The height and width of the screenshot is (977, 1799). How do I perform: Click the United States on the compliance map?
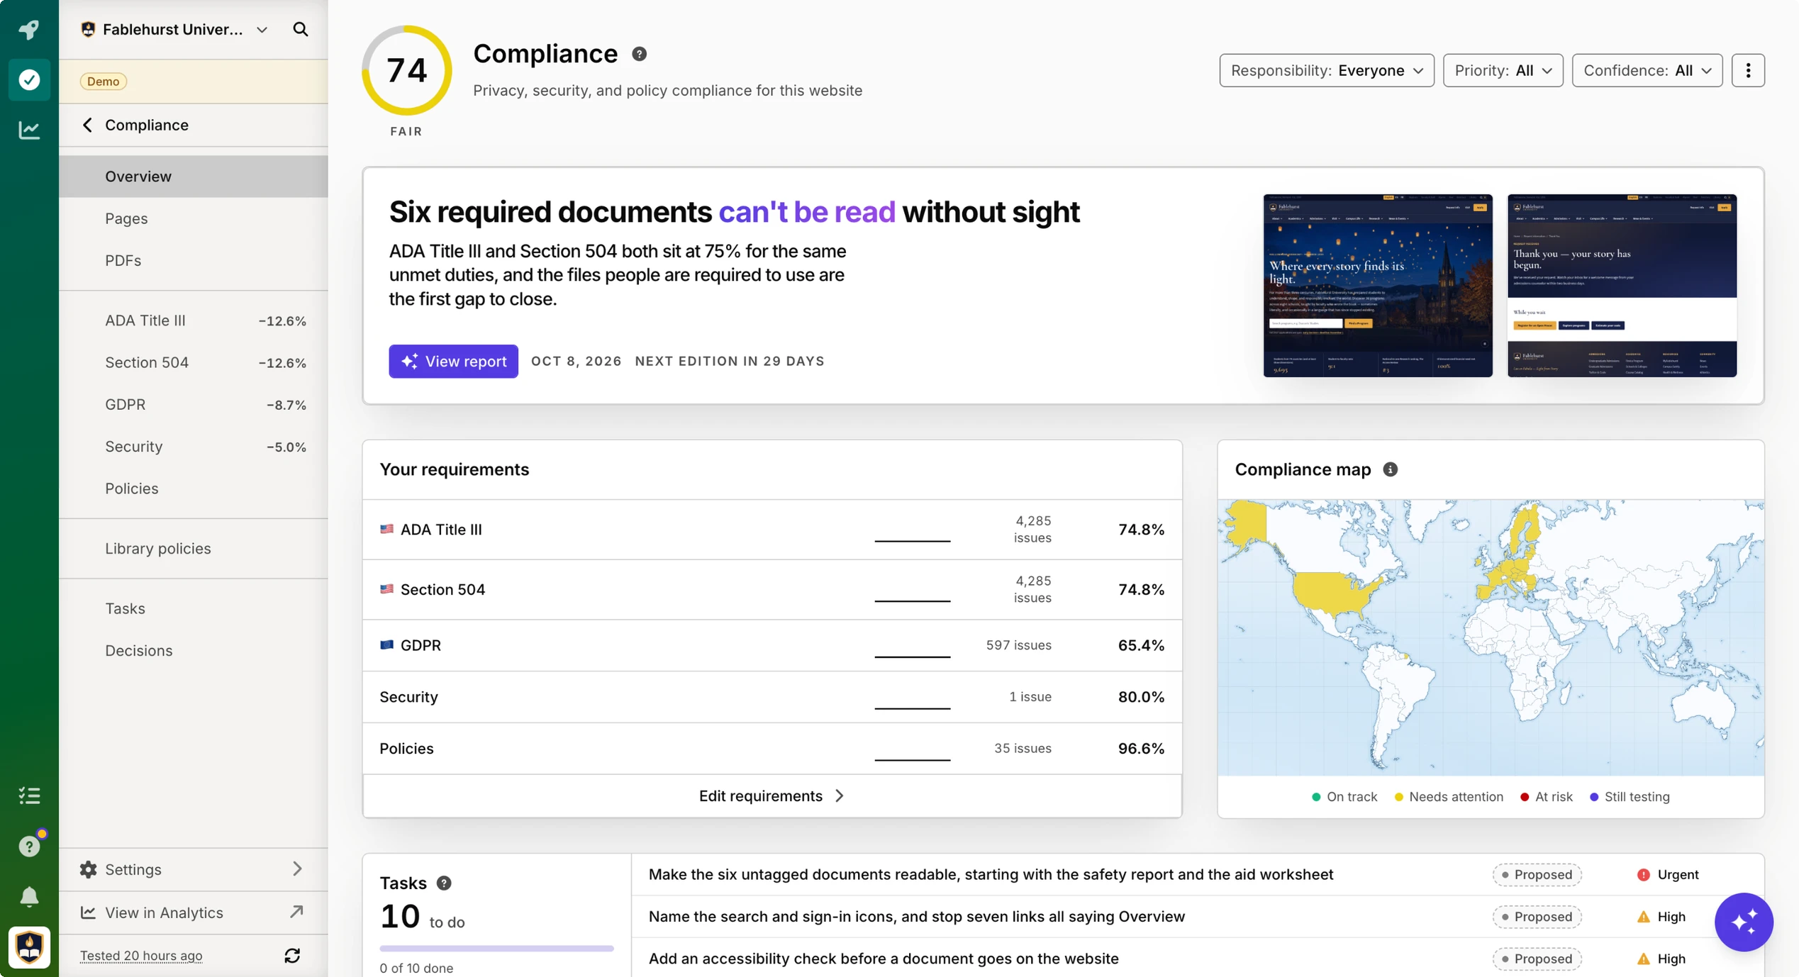tap(1333, 592)
